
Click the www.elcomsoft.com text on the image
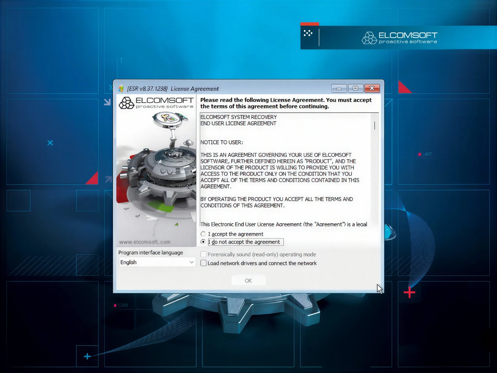point(145,242)
